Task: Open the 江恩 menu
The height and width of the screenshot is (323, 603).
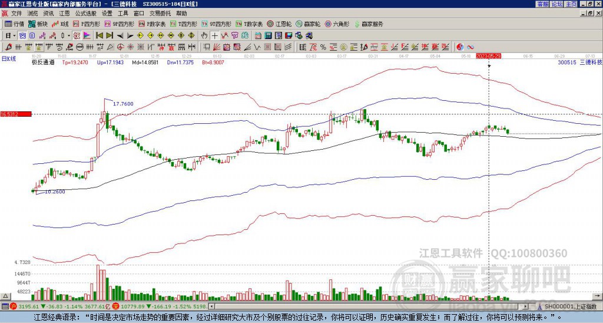Action: pyautogui.click(x=64, y=14)
